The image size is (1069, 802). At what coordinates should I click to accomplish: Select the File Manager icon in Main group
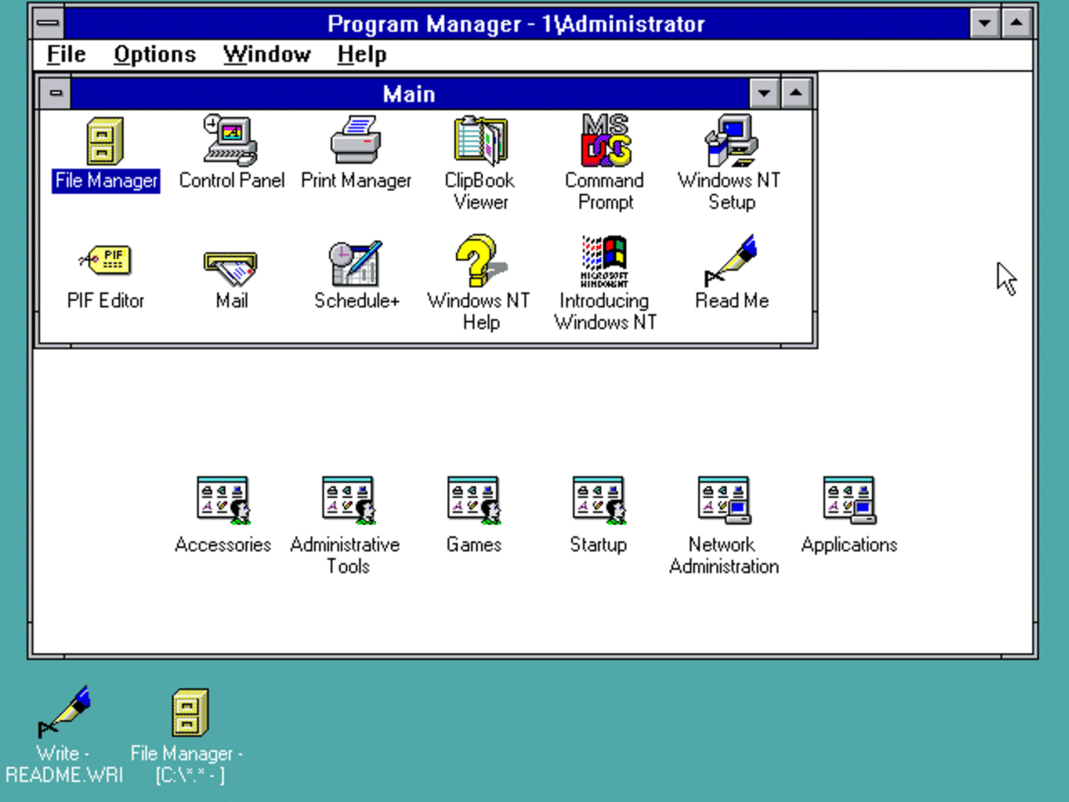coord(105,141)
